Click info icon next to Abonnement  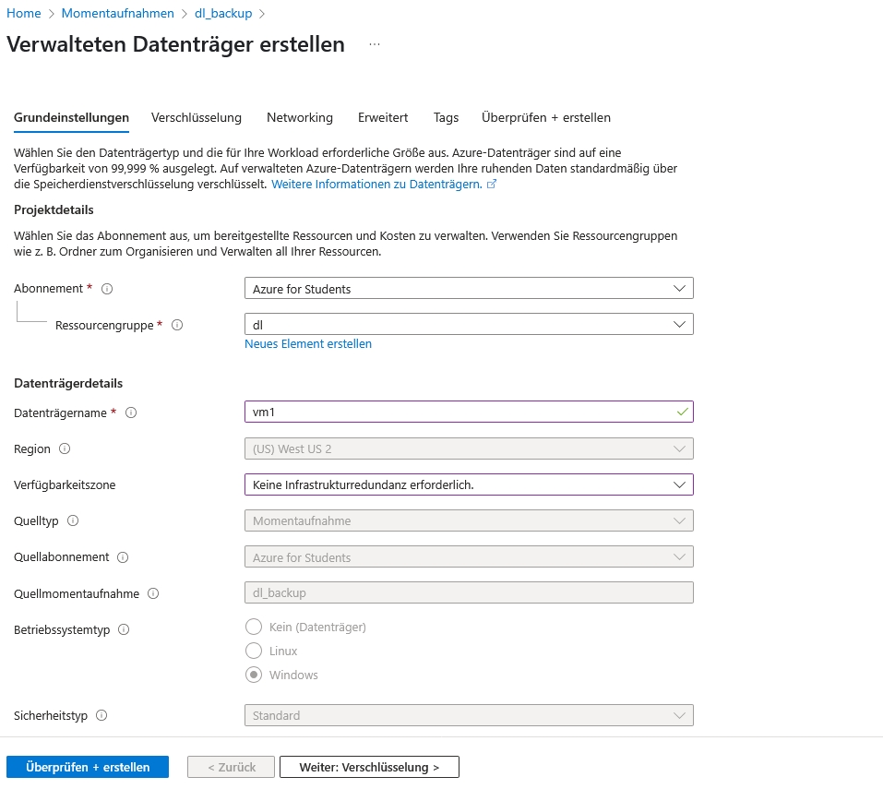[x=107, y=289]
